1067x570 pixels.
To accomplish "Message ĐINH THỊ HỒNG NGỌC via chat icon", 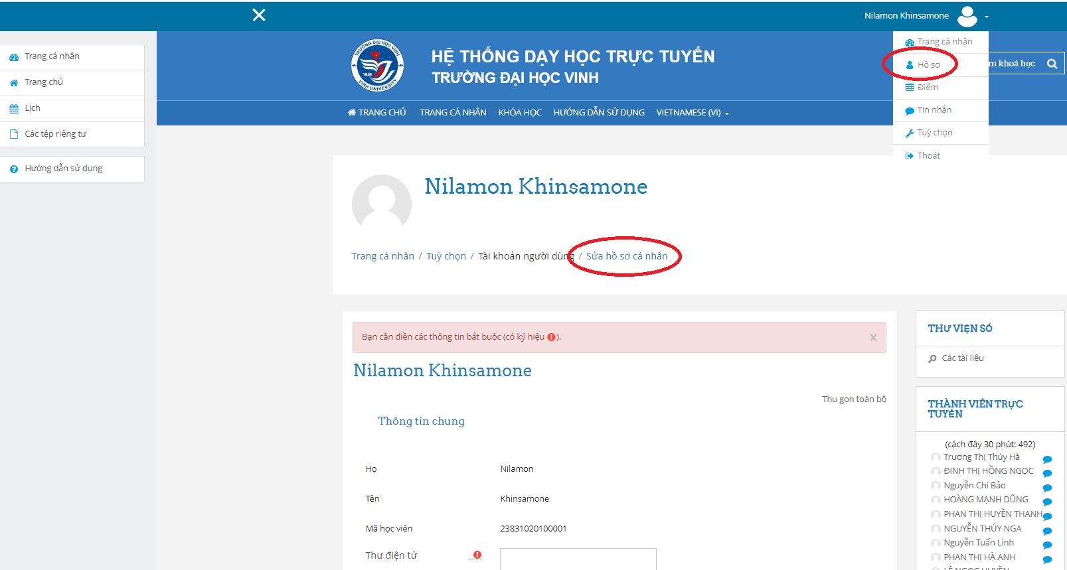I will tap(1047, 474).
